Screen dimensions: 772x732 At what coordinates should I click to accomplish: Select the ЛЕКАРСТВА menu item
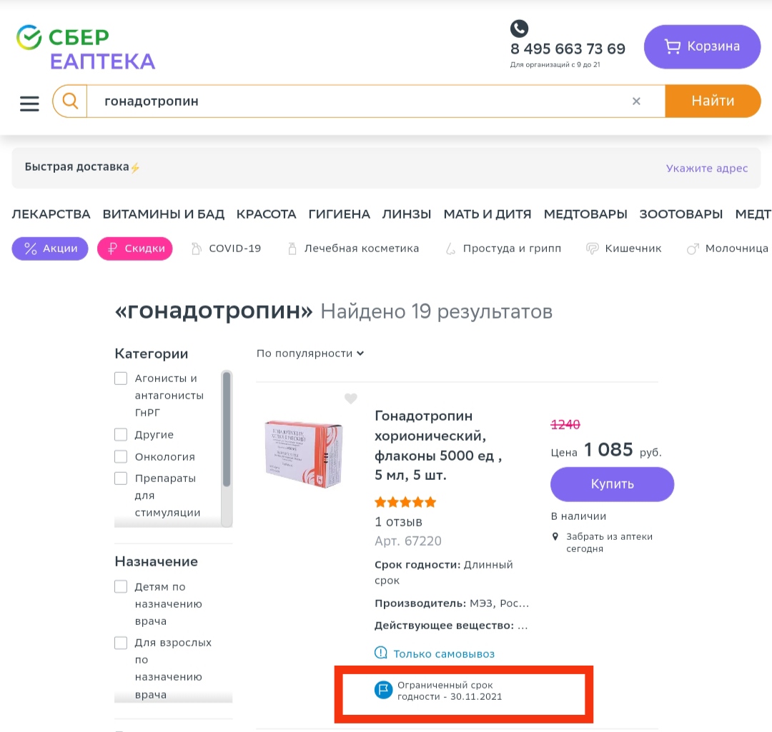[x=51, y=214]
